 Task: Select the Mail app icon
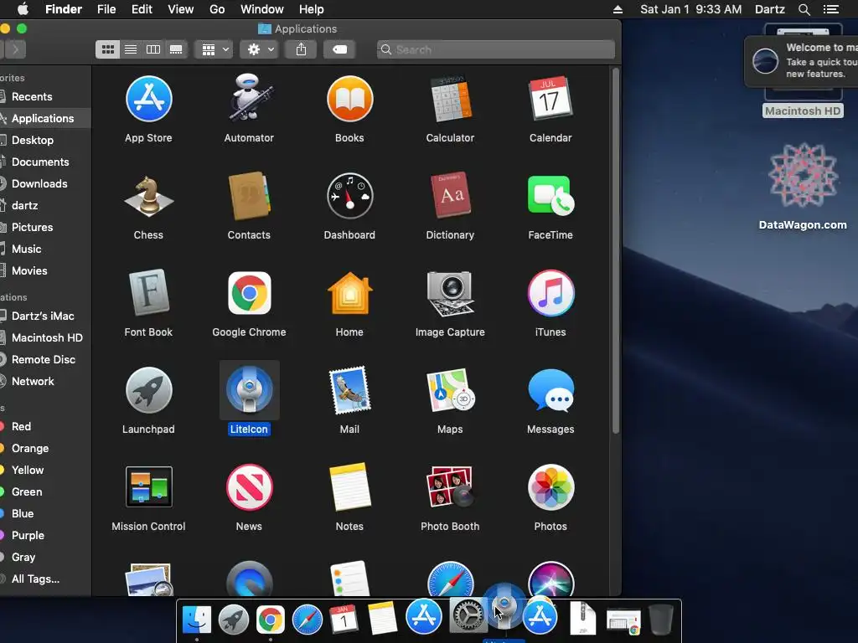click(x=349, y=390)
